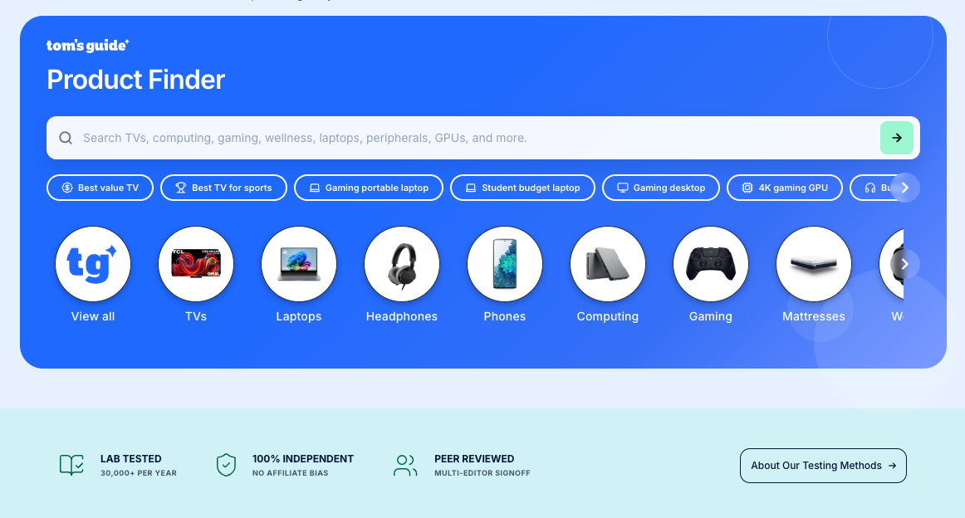965x518 pixels.
Task: Select the Best TV for sports chip
Action: 223,188
